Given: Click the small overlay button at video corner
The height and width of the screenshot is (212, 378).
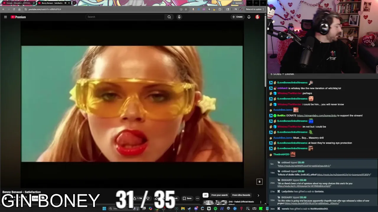Looking at the screenshot, I should click(x=259, y=182).
